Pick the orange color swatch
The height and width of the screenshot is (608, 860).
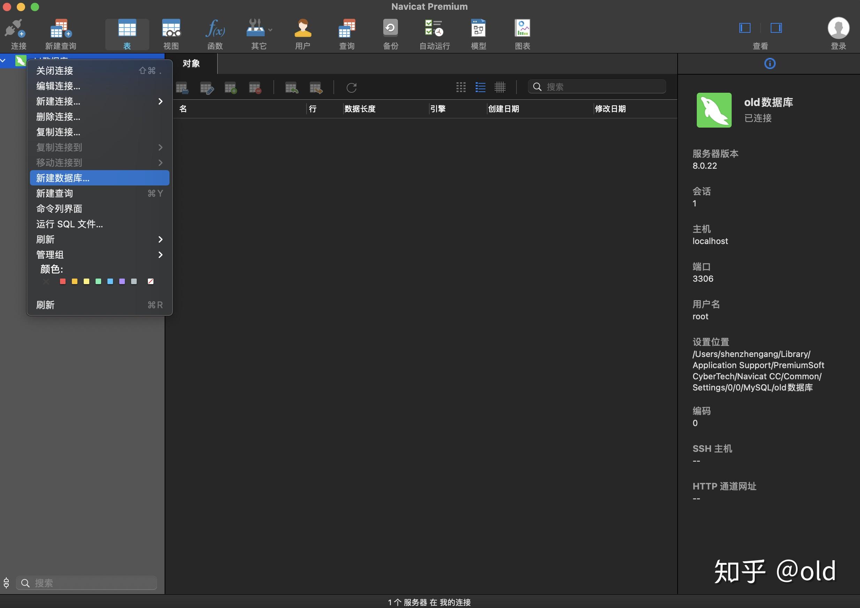[x=75, y=282]
